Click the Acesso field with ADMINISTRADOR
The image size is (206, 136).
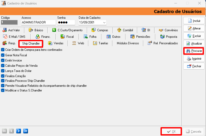click(x=38, y=22)
